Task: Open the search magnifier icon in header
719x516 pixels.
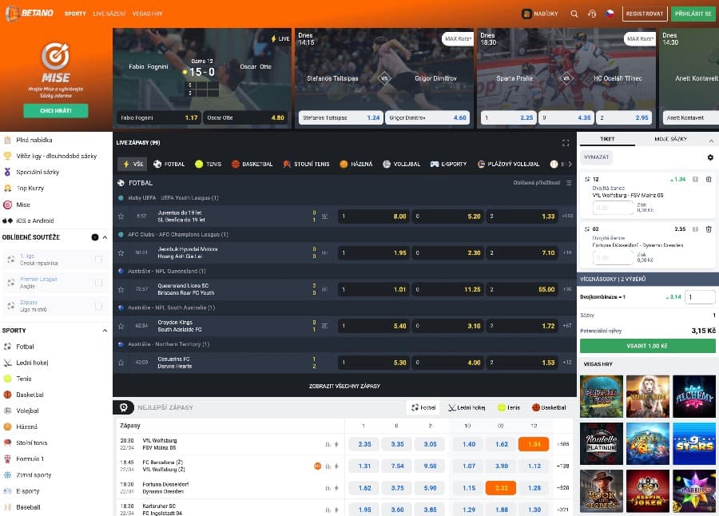Action: (x=574, y=14)
